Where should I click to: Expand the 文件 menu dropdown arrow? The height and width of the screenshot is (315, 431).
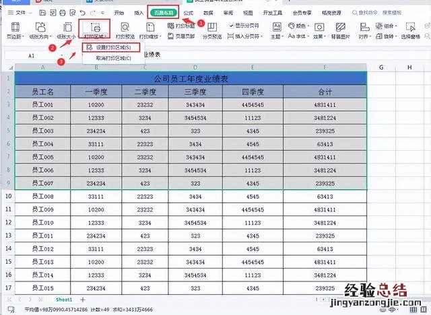point(30,13)
